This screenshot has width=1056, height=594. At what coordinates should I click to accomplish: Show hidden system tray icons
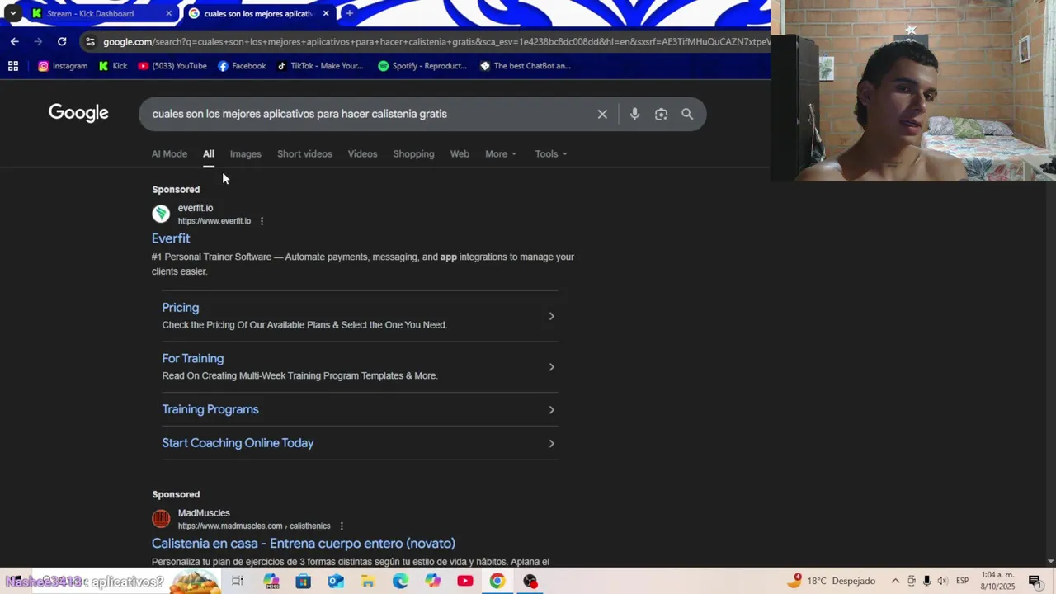[x=895, y=581]
